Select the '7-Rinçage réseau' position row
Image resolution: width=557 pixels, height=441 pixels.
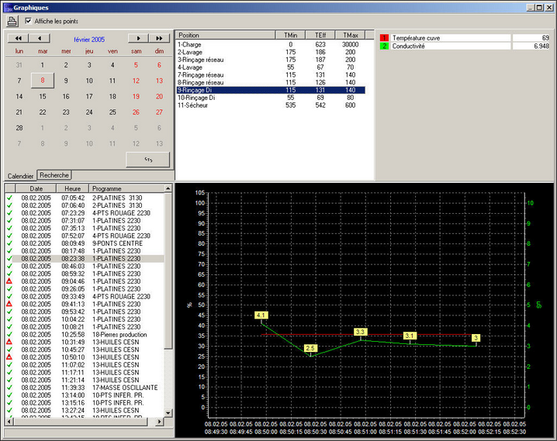pyautogui.click(x=271, y=75)
